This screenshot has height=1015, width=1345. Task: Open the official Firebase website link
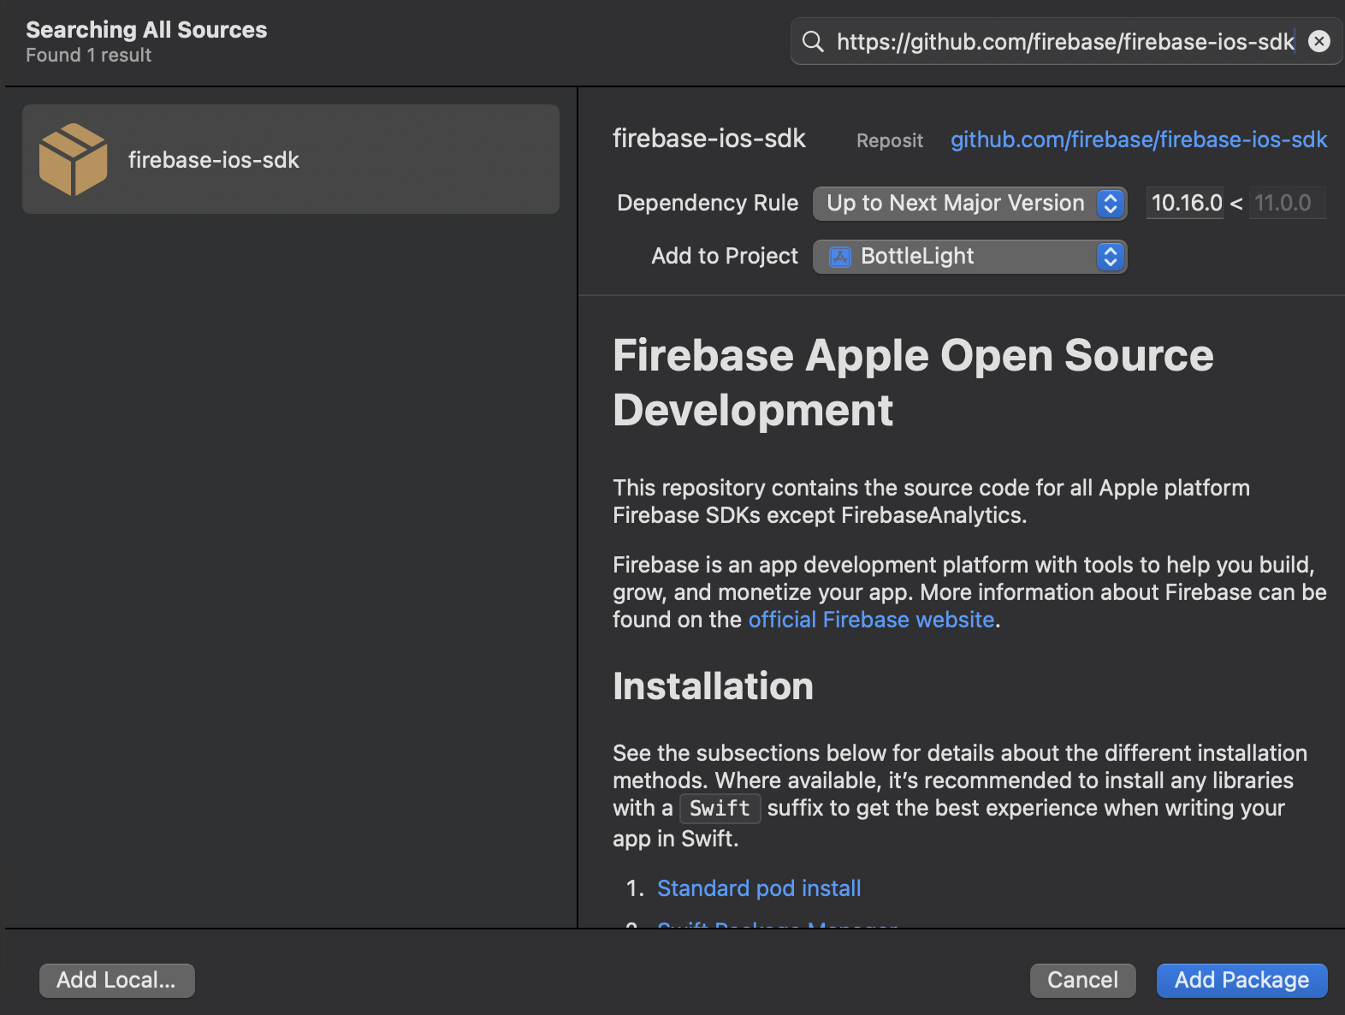point(871,620)
